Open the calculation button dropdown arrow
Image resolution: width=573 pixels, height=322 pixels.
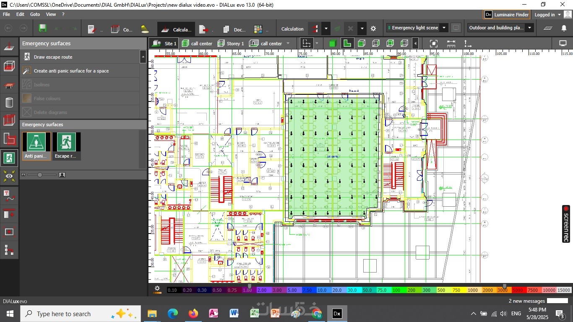pos(326,29)
